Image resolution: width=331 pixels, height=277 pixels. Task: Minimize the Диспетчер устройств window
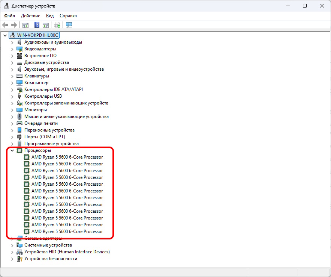click(x=288, y=6)
